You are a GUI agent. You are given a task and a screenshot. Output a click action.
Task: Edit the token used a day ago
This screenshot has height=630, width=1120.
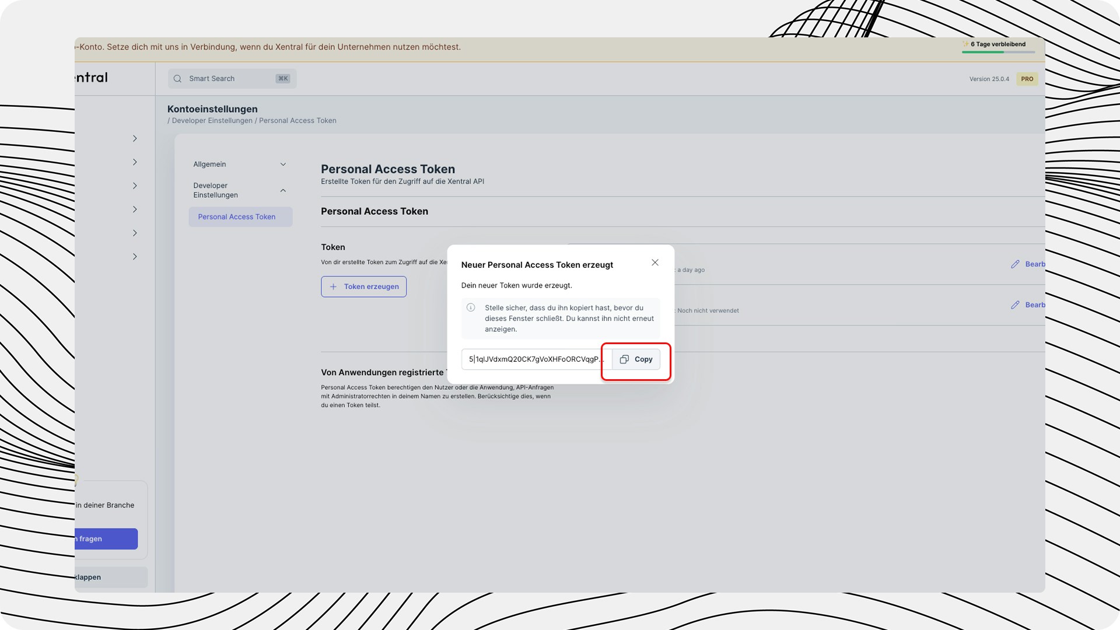pos(1028,264)
